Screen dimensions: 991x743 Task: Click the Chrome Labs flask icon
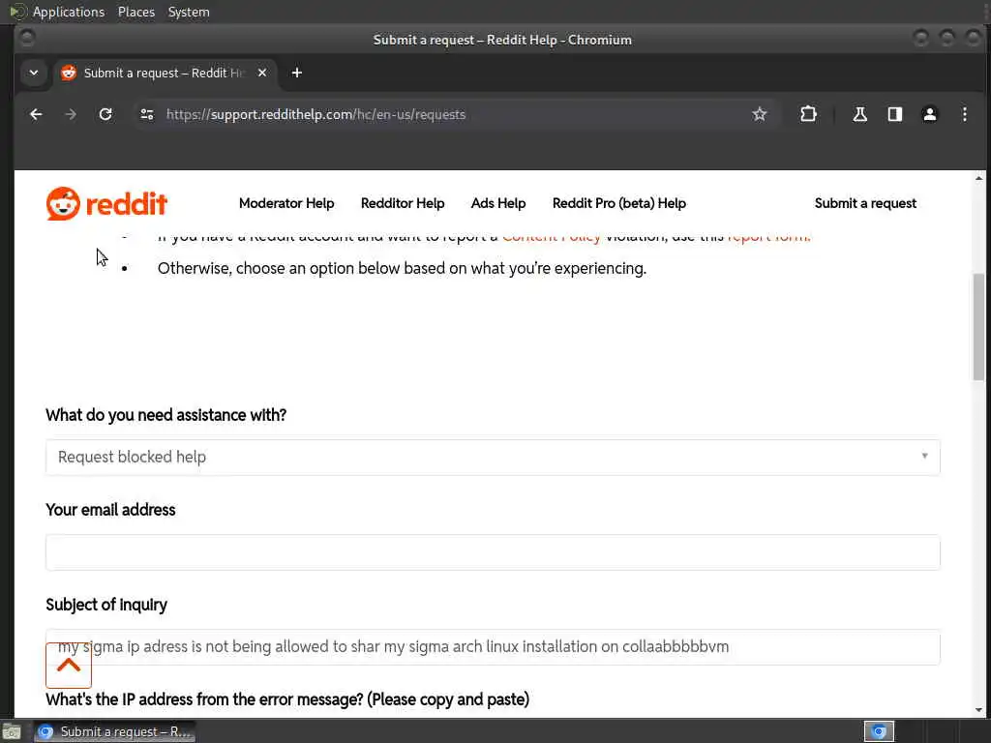pyautogui.click(x=859, y=114)
